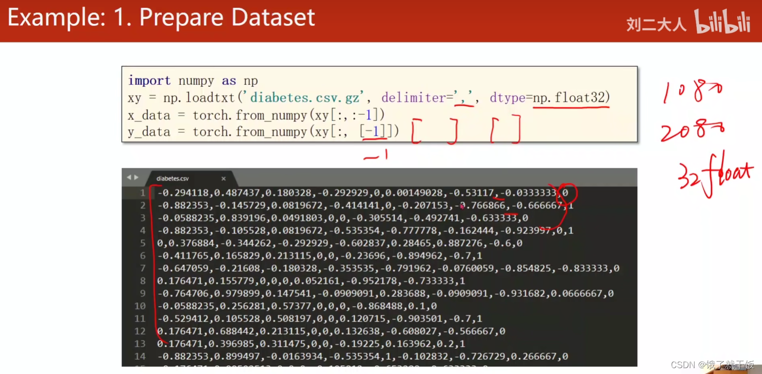Click line number 7 in editor gutter
Screen dimensions: 762x374
coord(143,268)
